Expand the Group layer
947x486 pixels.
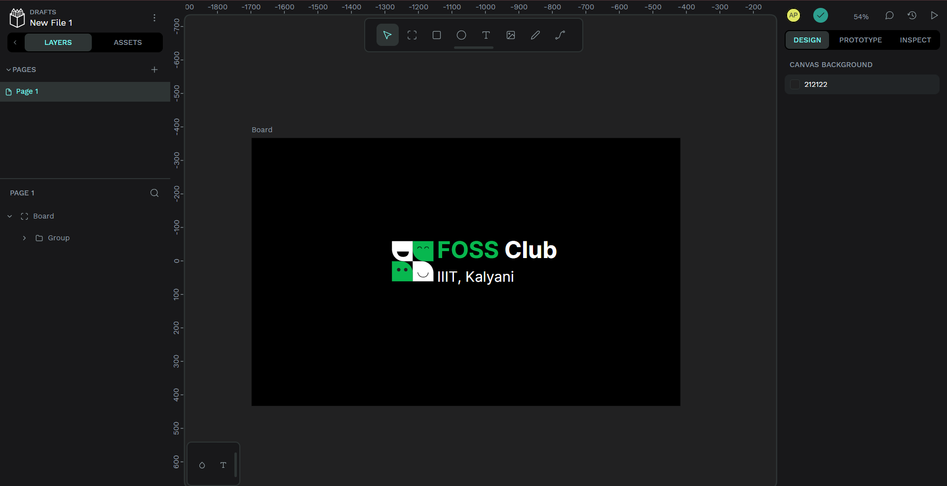coord(24,238)
